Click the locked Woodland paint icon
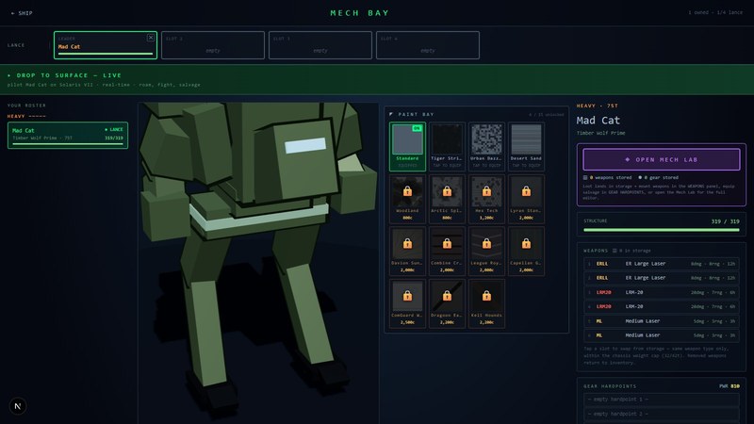The height and width of the screenshot is (424, 754). pos(407,192)
